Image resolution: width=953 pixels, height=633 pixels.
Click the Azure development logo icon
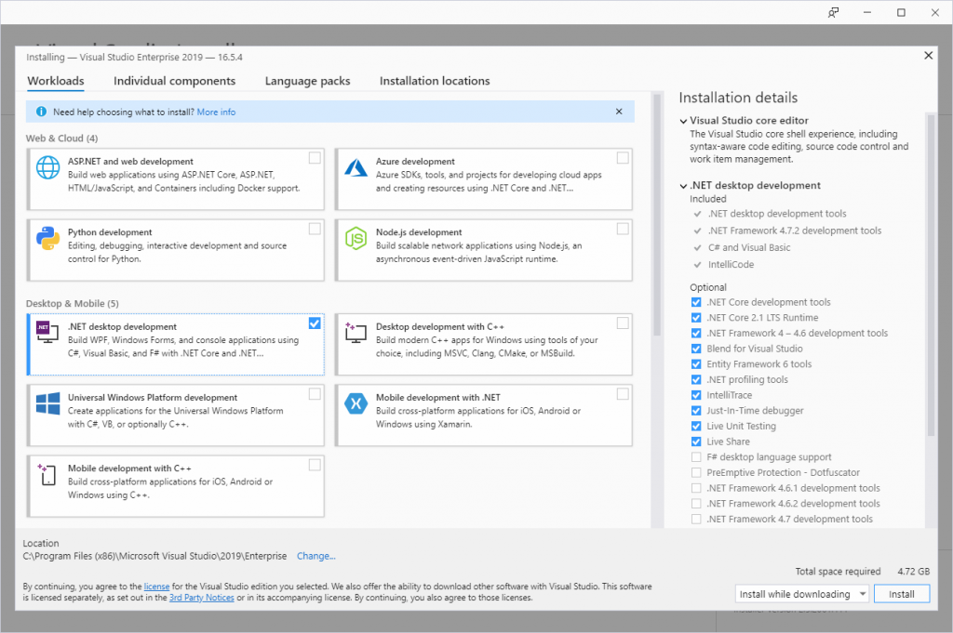click(x=356, y=167)
